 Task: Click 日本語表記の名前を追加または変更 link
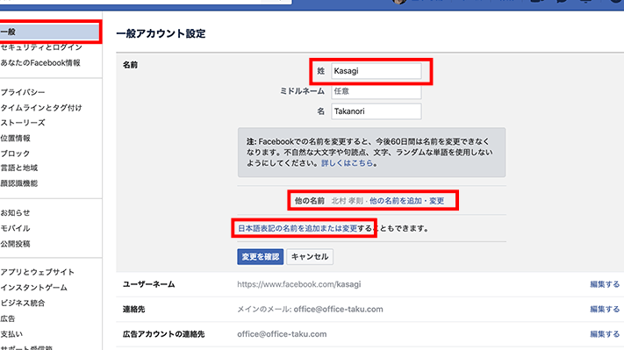pyautogui.click(x=298, y=228)
